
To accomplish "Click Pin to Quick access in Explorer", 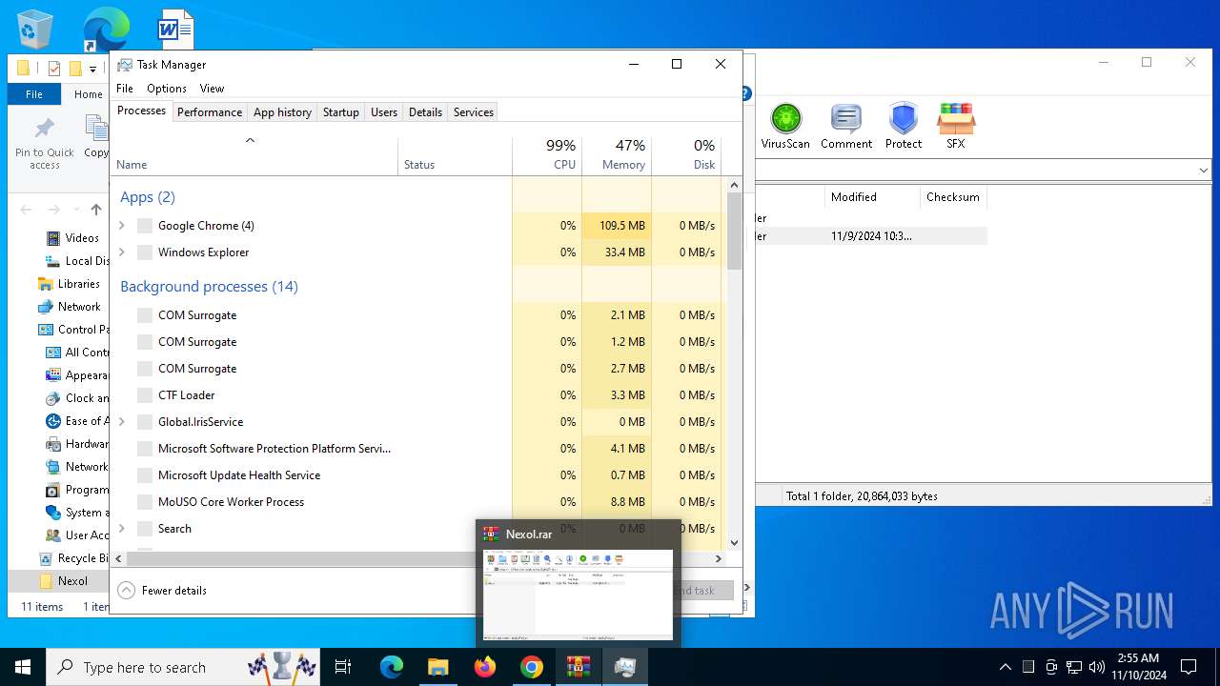I will pos(44,142).
